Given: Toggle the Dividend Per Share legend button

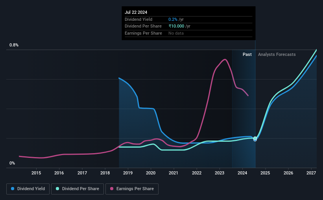Looking at the screenshot, I should coord(78,189).
